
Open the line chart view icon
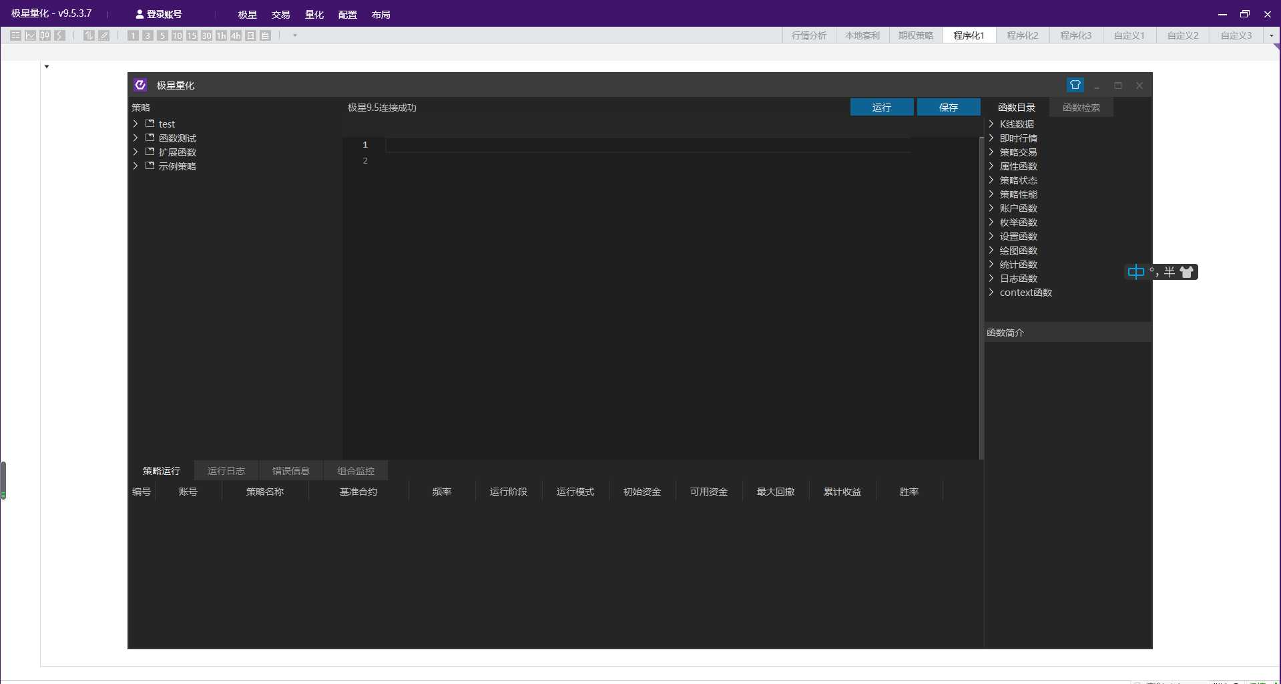click(x=30, y=35)
